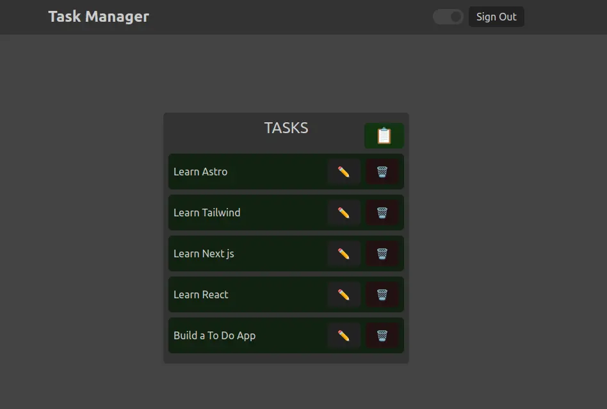Toggle the theme switch in header
Viewport: 607px width, 409px height.
[448, 17]
